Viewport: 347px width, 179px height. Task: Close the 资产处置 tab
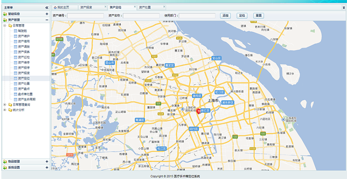[164, 7]
